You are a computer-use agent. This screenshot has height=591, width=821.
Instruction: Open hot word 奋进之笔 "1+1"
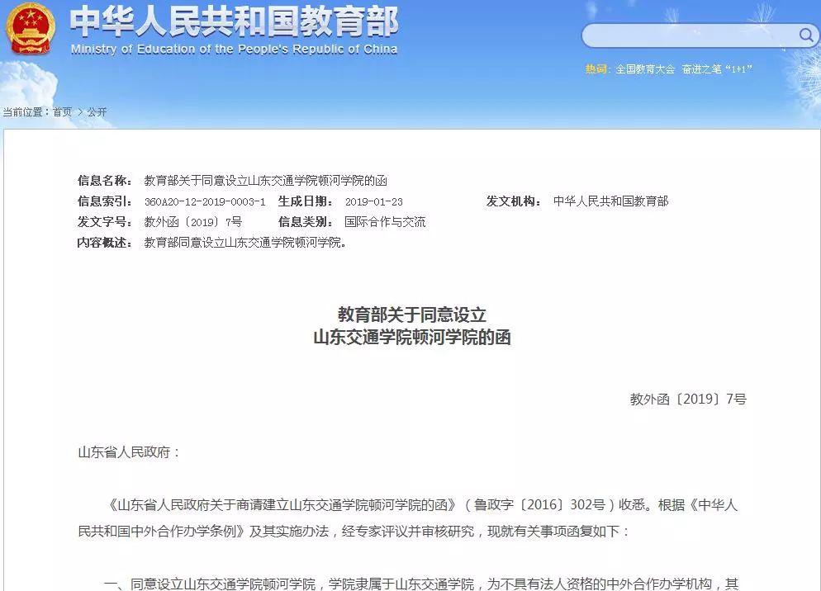tap(717, 69)
